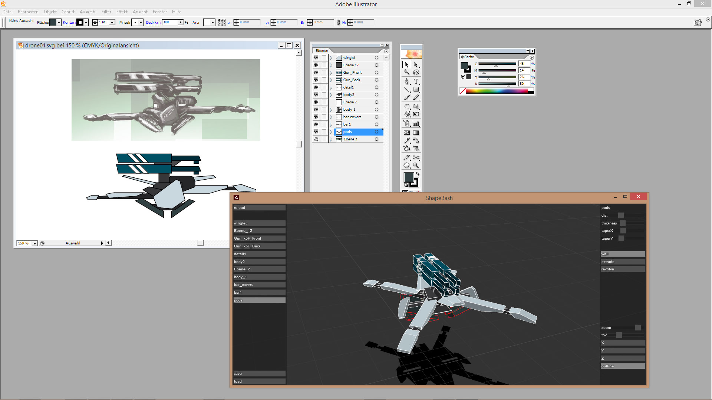Select the Hand tool
Image resolution: width=712 pixels, height=400 pixels.
click(407, 166)
